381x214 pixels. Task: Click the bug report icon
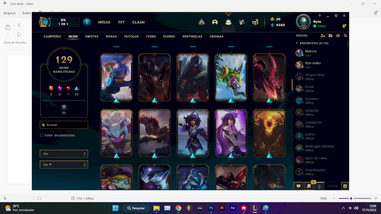(345, 186)
